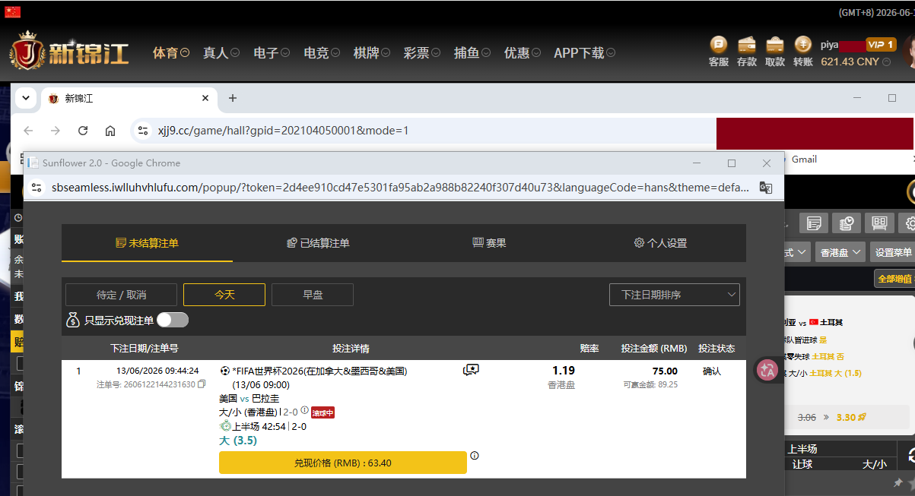Select the 新锦江 browser tab
The image size is (915, 496).
[x=129, y=98]
